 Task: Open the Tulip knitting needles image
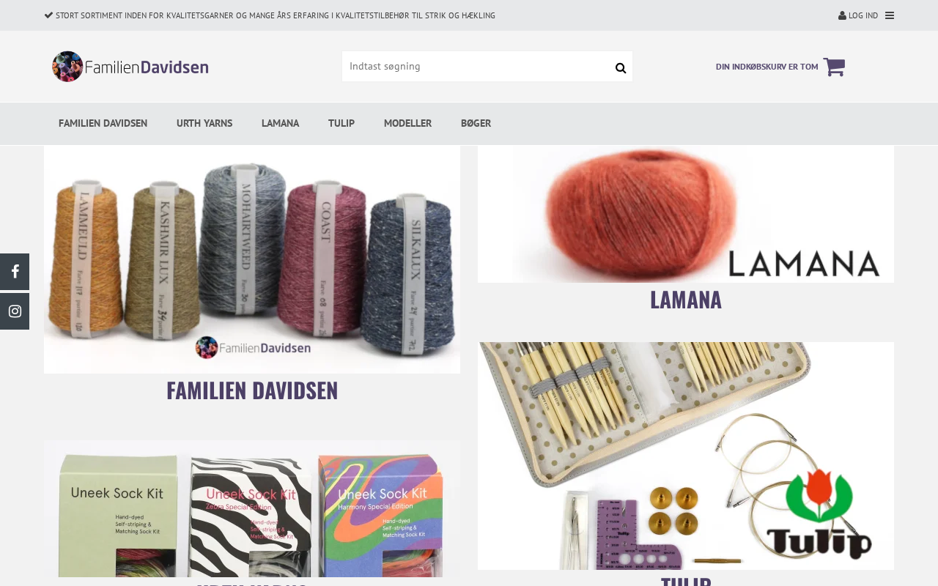click(686, 456)
